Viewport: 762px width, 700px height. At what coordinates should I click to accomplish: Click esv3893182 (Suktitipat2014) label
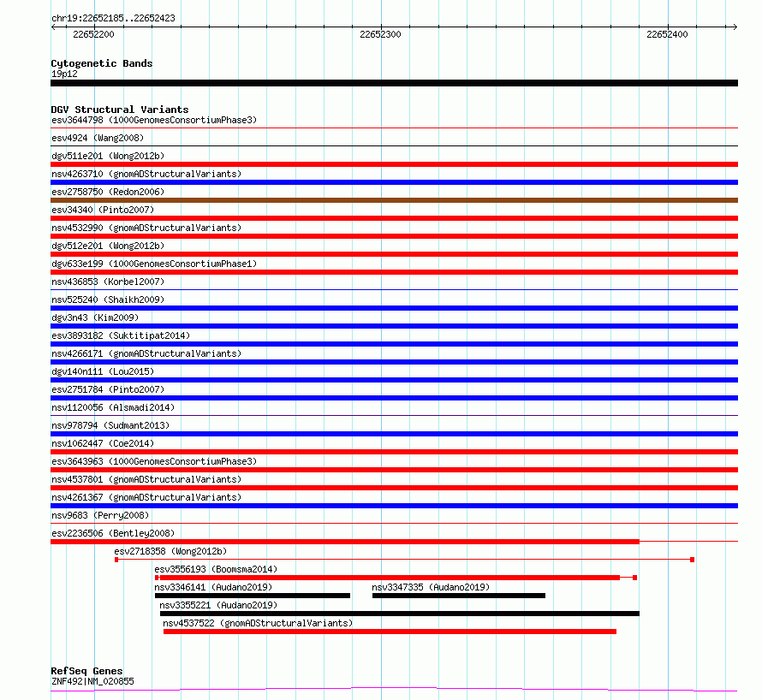pos(121,335)
